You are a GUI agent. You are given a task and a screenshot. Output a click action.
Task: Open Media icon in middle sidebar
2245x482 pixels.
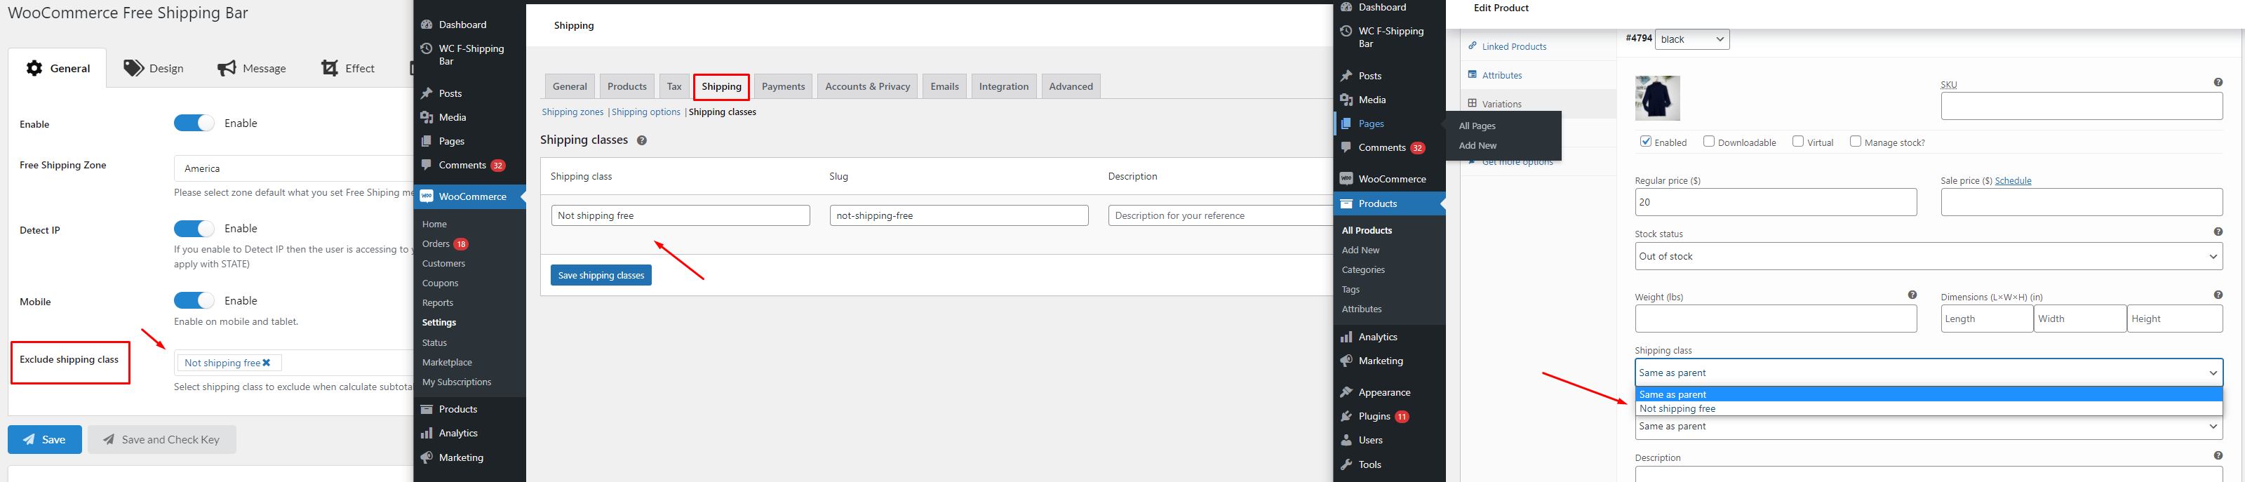click(427, 116)
